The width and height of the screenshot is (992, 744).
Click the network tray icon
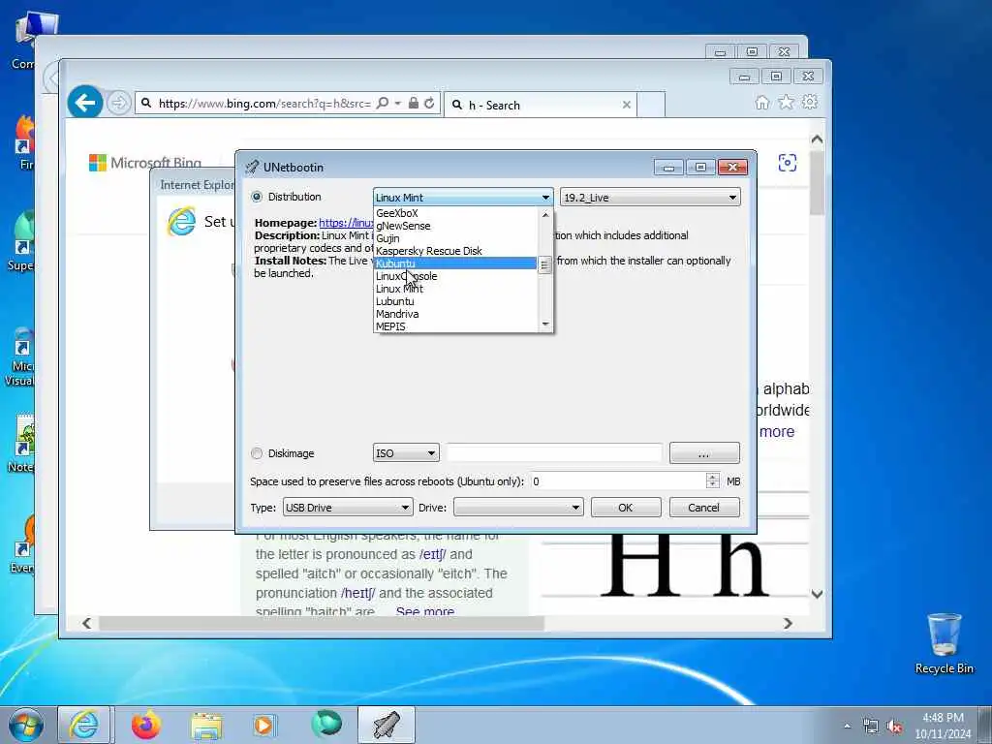(x=871, y=727)
